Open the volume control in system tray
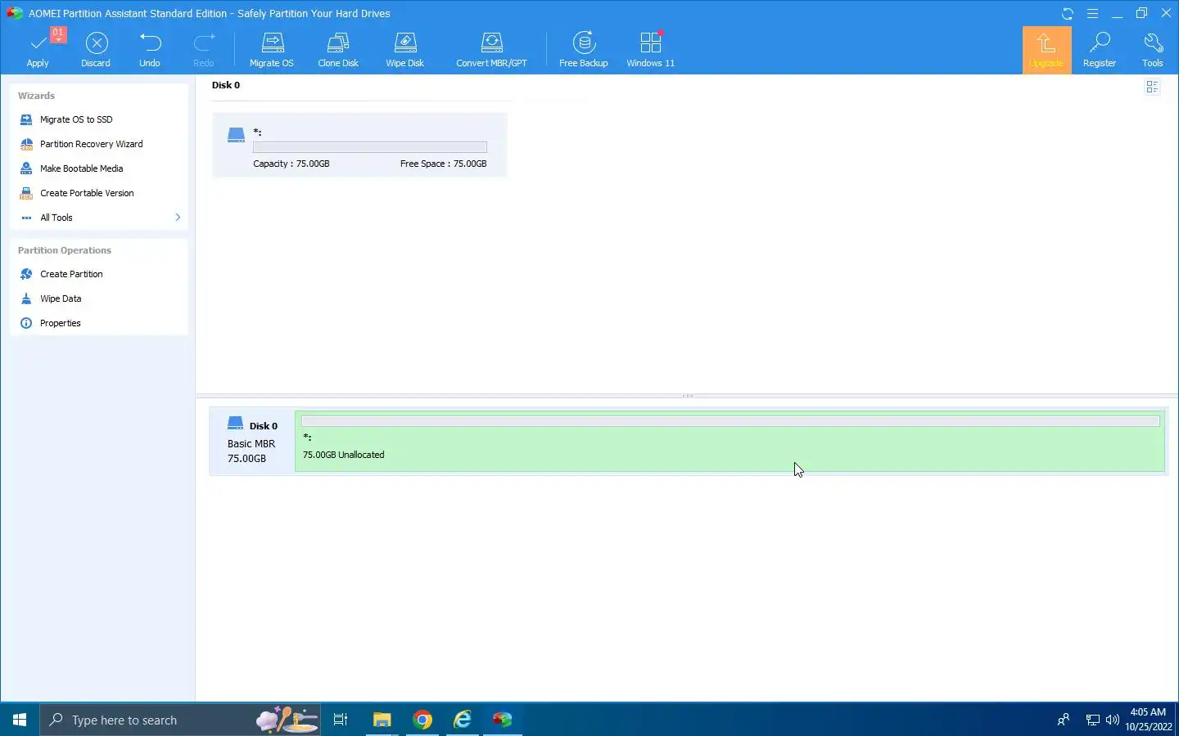 click(x=1112, y=720)
